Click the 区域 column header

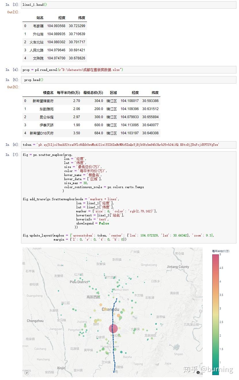tap(113, 93)
